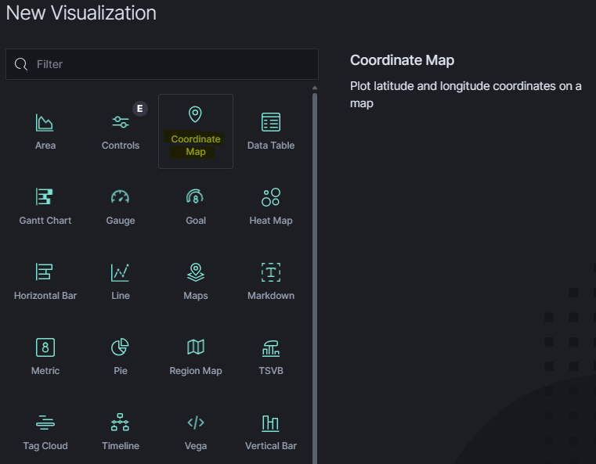
Task: Select the TSVB visualization icon
Action: click(x=271, y=347)
